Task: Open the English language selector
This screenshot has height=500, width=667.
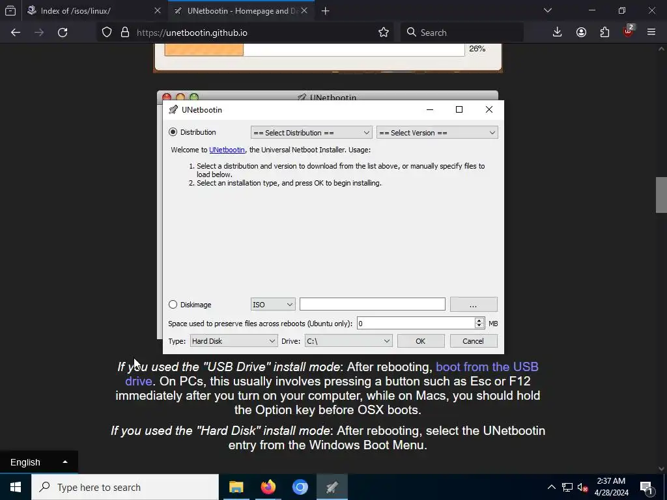Action: [x=38, y=462]
